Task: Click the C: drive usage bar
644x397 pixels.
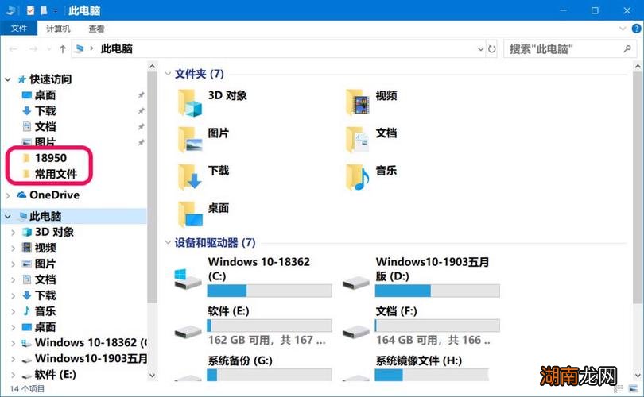Action: [x=270, y=291]
